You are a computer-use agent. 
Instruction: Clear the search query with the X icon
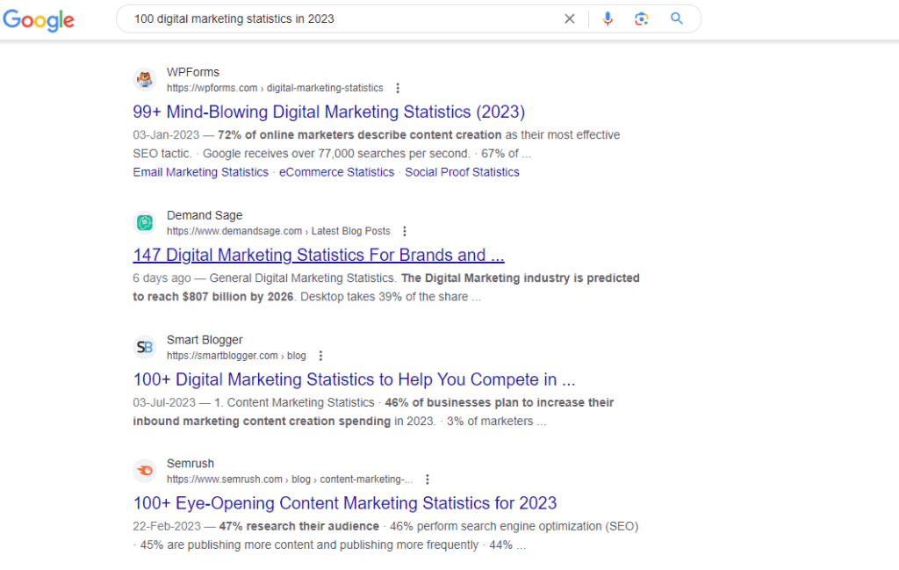tap(569, 19)
